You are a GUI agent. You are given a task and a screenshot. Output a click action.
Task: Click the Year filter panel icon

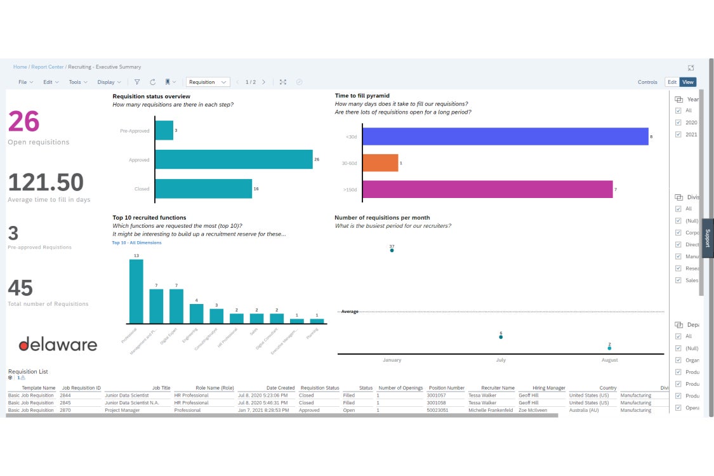coord(678,99)
